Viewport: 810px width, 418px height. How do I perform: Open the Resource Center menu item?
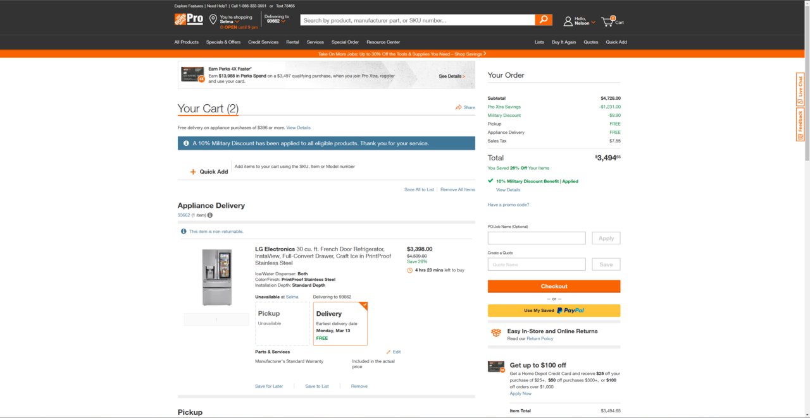(383, 42)
